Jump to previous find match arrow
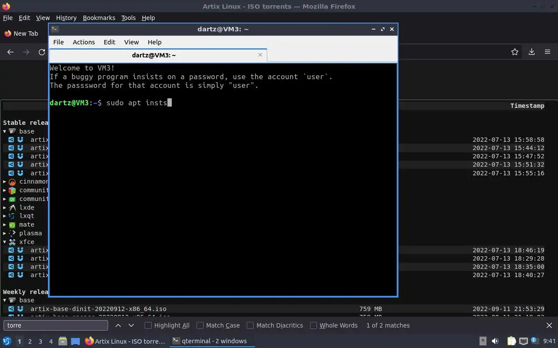This screenshot has width=558, height=348. [118, 325]
